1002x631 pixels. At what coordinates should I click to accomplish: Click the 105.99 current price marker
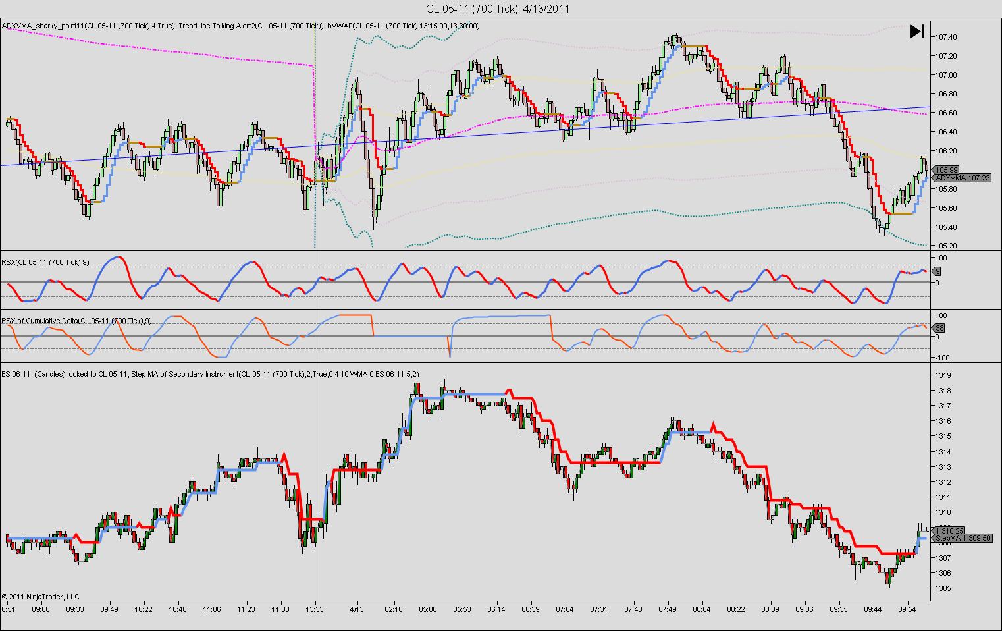pos(946,169)
